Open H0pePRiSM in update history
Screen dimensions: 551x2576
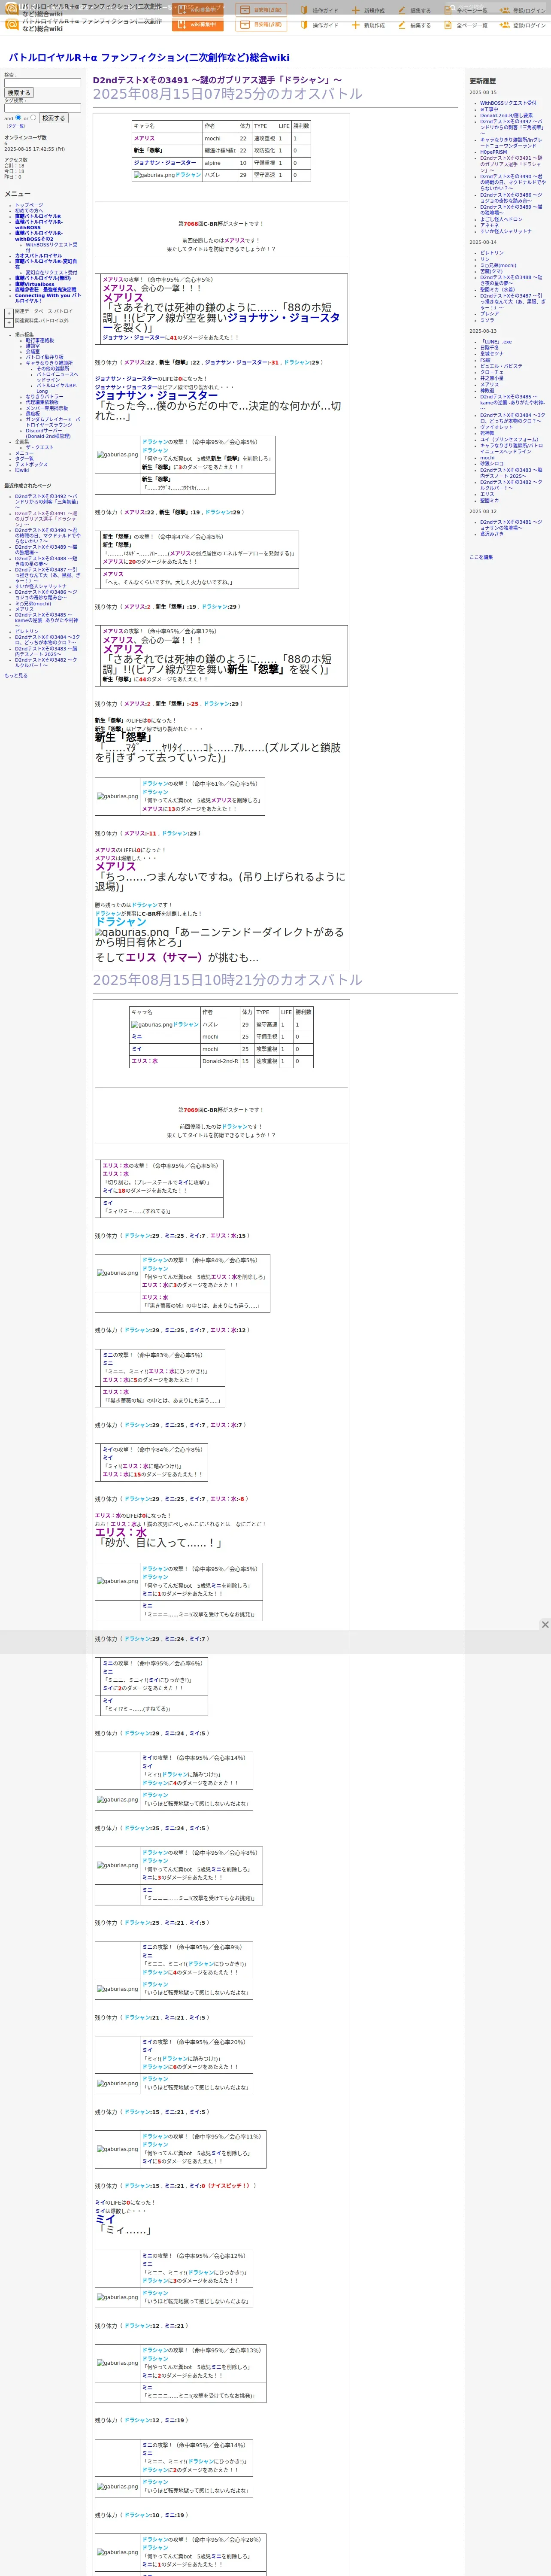tap(493, 152)
